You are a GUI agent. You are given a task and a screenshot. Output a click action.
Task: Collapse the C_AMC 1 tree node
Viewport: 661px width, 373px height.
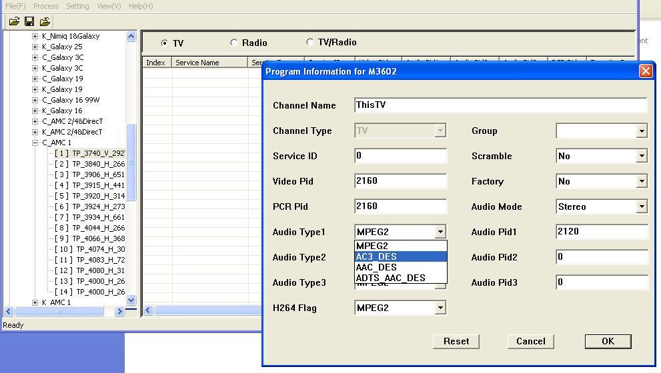pos(35,143)
